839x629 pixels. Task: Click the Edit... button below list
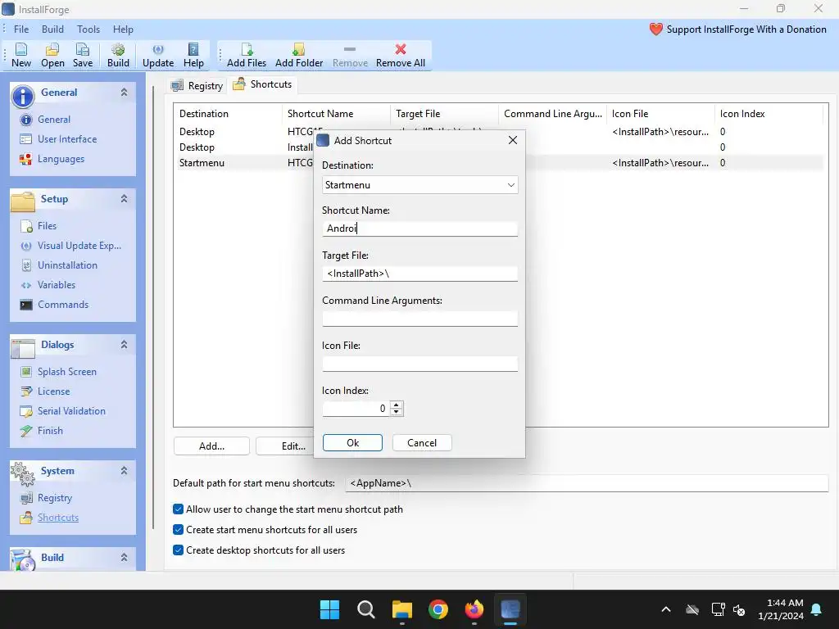point(284,446)
